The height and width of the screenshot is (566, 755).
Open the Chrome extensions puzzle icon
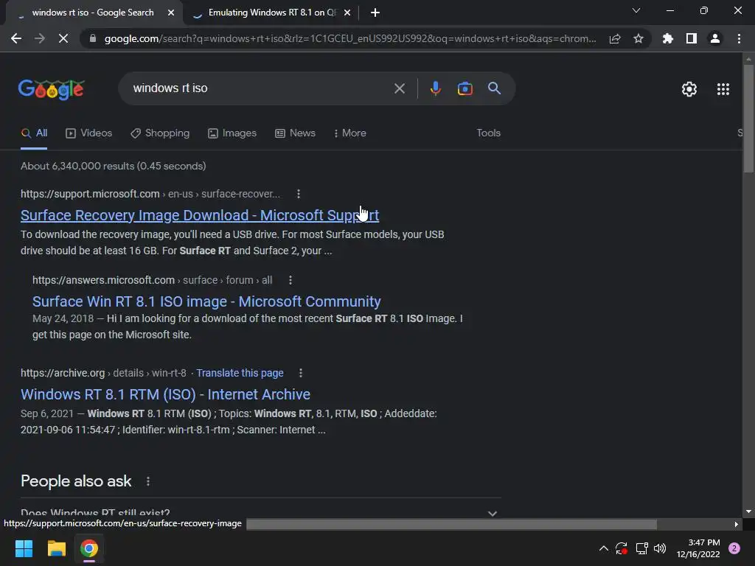[x=668, y=38]
